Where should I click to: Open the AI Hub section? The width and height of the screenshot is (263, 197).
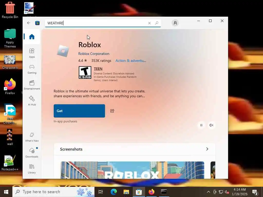[32, 101]
